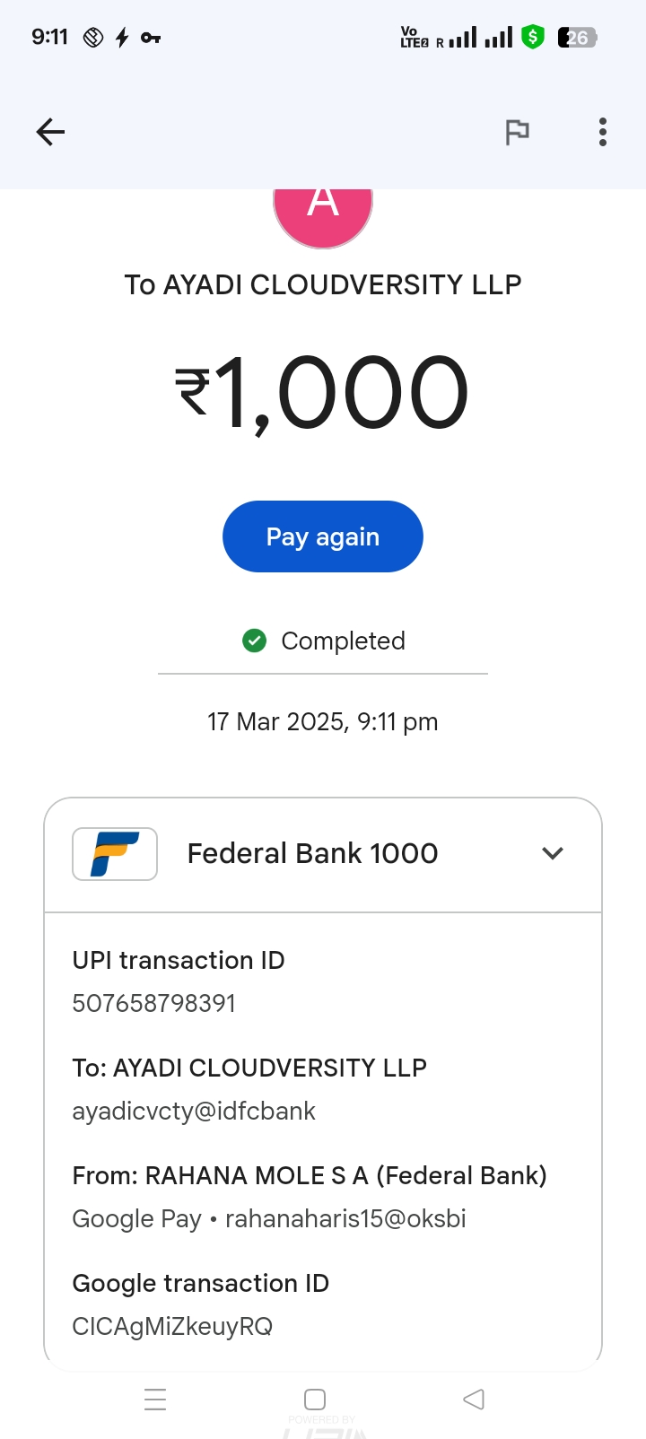Tap the flag report icon
The image size is (646, 1439).
517,132
